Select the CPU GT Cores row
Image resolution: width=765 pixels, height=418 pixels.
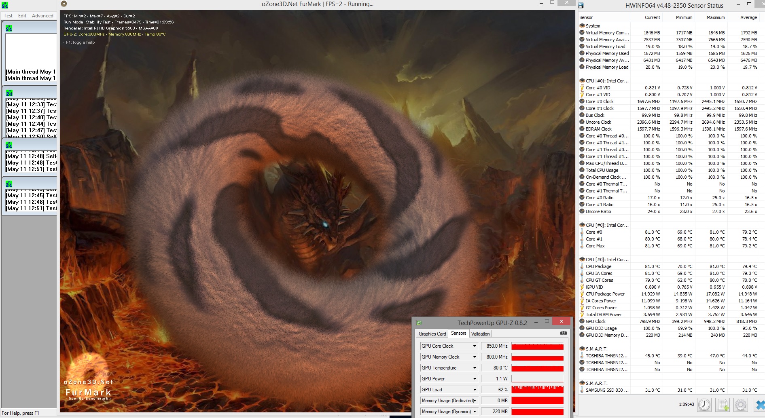click(x=669, y=280)
